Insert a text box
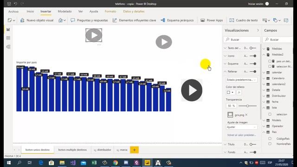297x167 pixels. pos(244,20)
